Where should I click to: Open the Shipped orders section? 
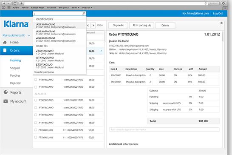pyautogui.click(x=15, y=68)
